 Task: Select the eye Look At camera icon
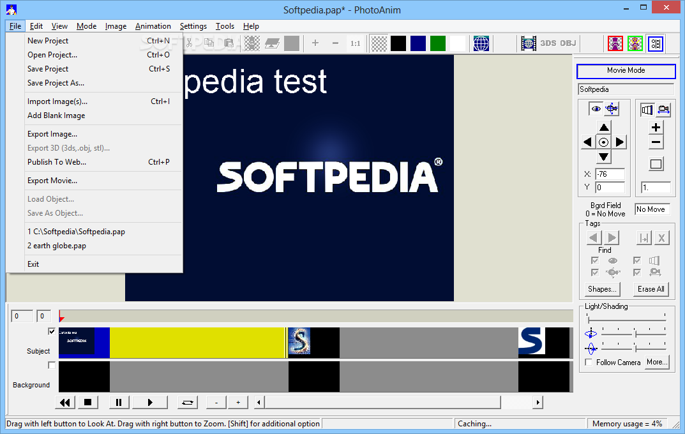click(596, 108)
